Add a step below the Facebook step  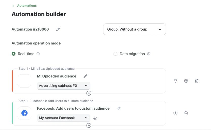(89, 125)
